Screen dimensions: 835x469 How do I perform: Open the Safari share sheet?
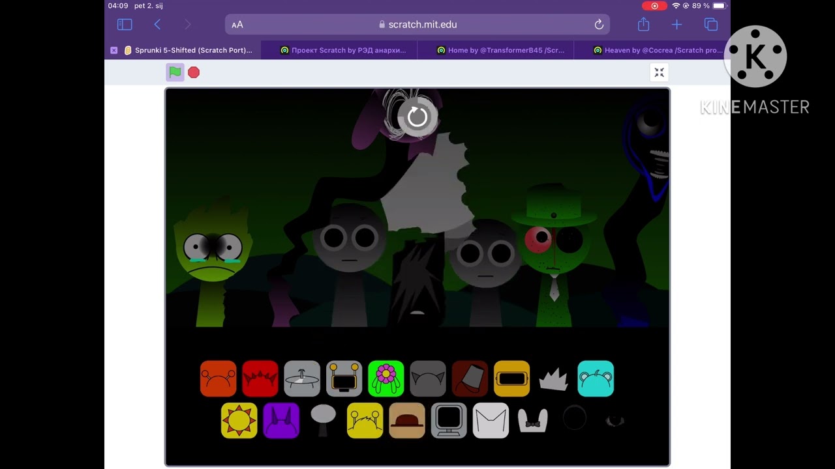pyautogui.click(x=644, y=24)
